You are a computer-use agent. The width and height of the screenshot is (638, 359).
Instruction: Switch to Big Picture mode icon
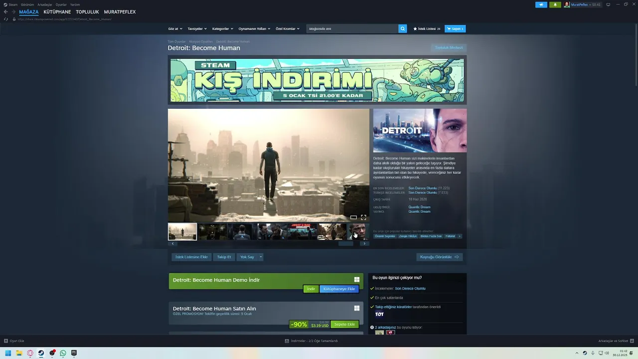pos(608,4)
